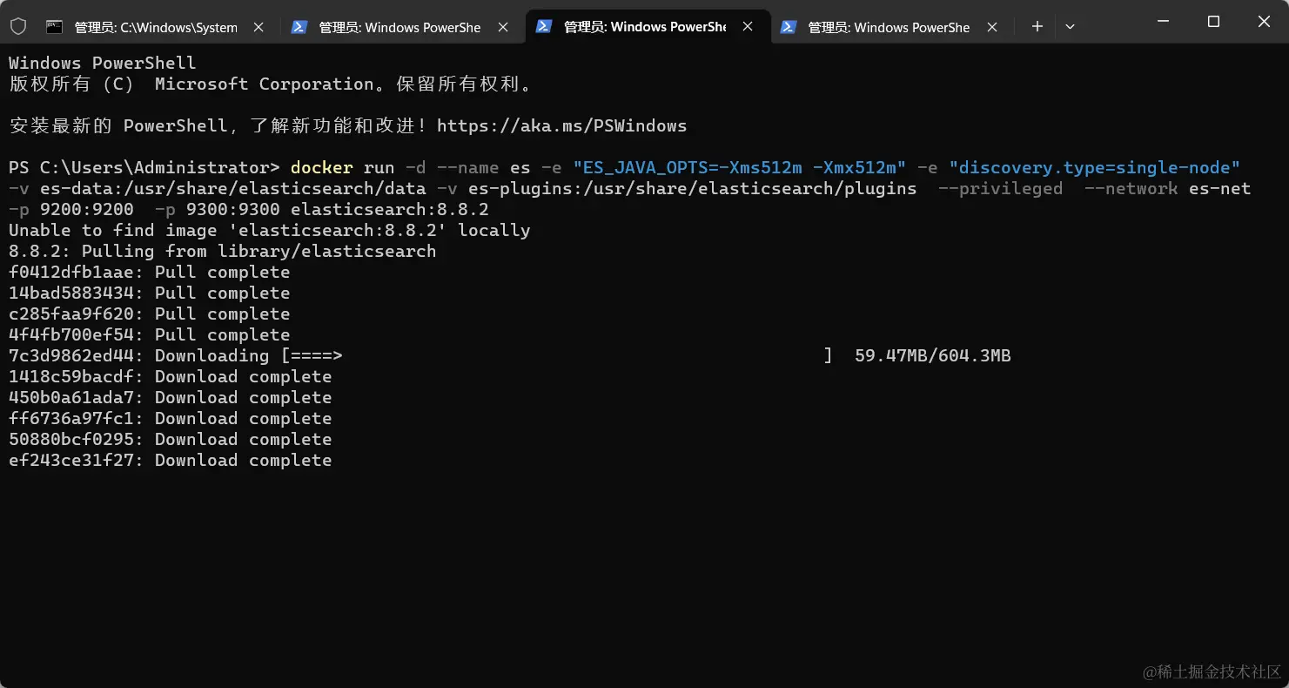1289x688 pixels.
Task: Close the second PowerShell tab
Action: 503,27
